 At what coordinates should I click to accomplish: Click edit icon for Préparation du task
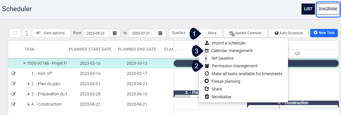coord(13,94)
